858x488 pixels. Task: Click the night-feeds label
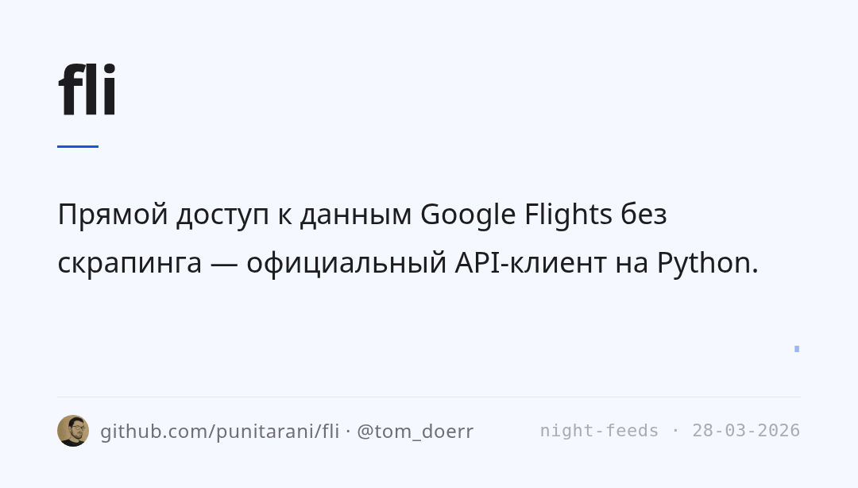tap(599, 431)
